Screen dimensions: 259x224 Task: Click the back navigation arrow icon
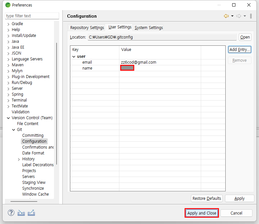pyautogui.click(x=226, y=16)
